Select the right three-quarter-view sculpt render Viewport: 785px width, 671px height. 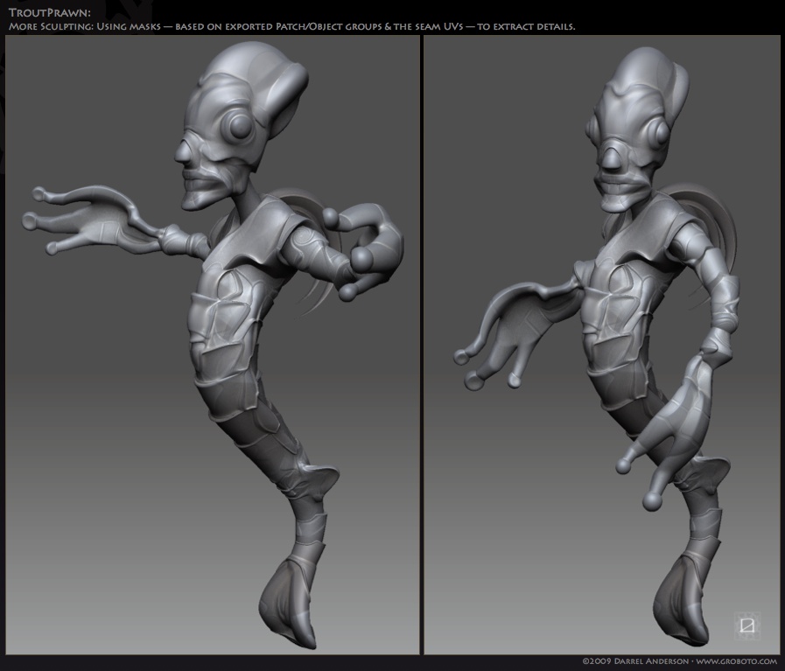coord(602,345)
